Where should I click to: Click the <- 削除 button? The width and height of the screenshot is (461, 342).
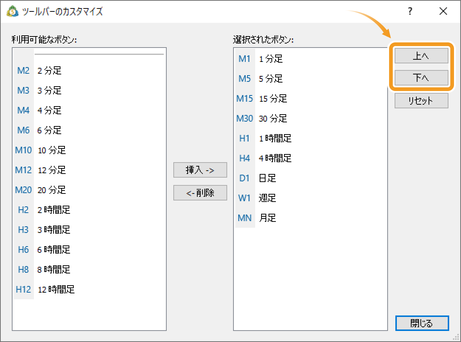(x=200, y=193)
